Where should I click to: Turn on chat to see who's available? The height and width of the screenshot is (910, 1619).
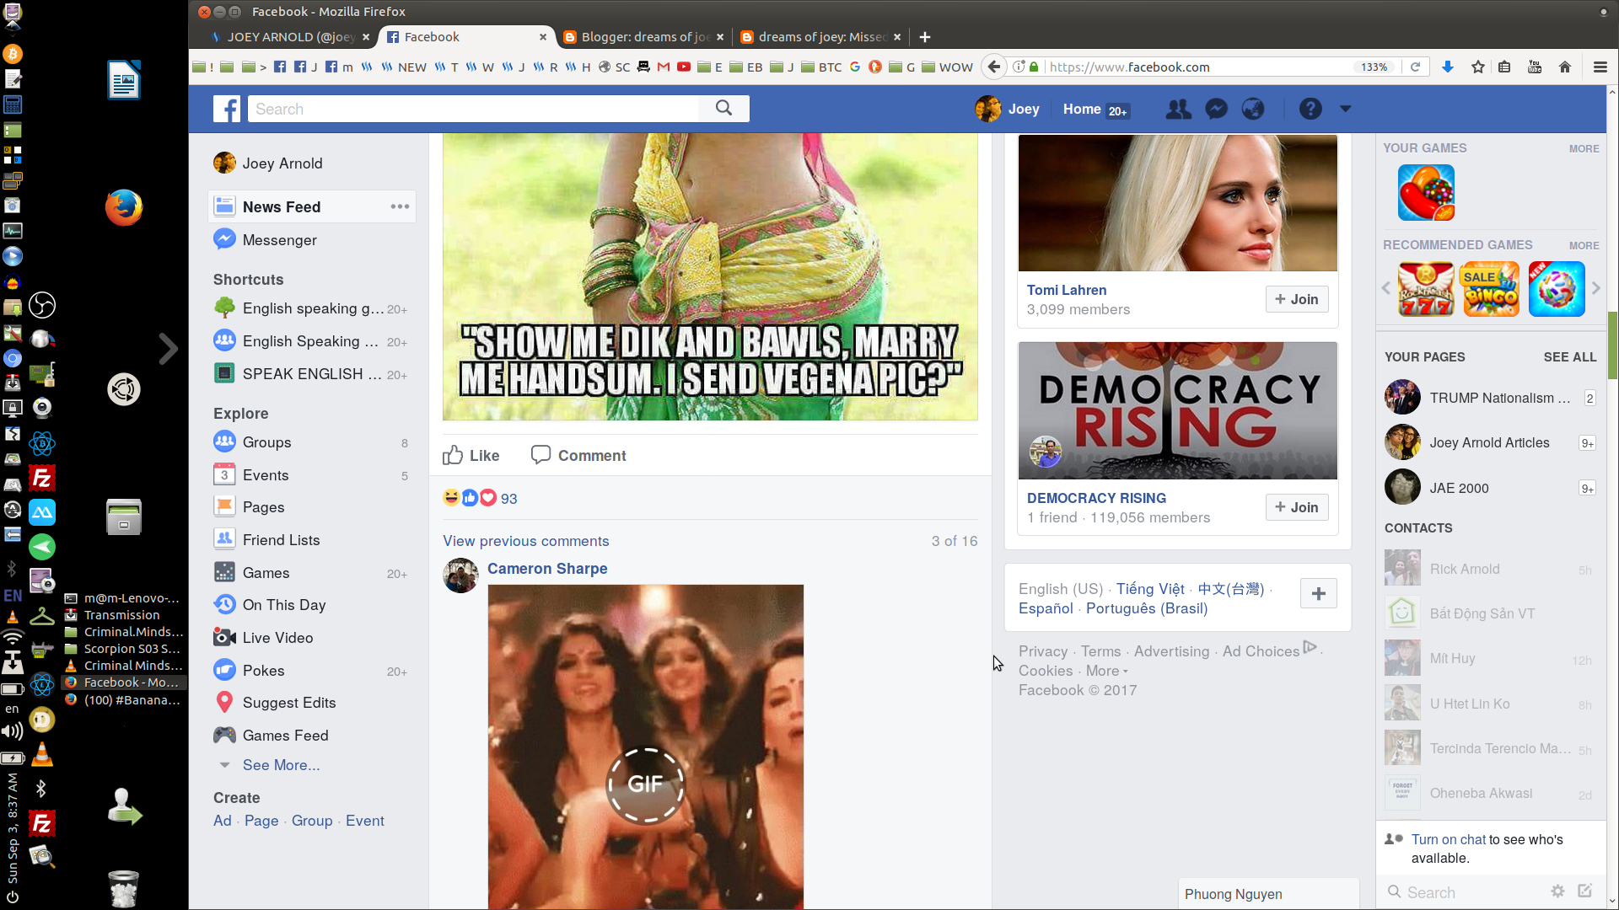tap(1448, 839)
